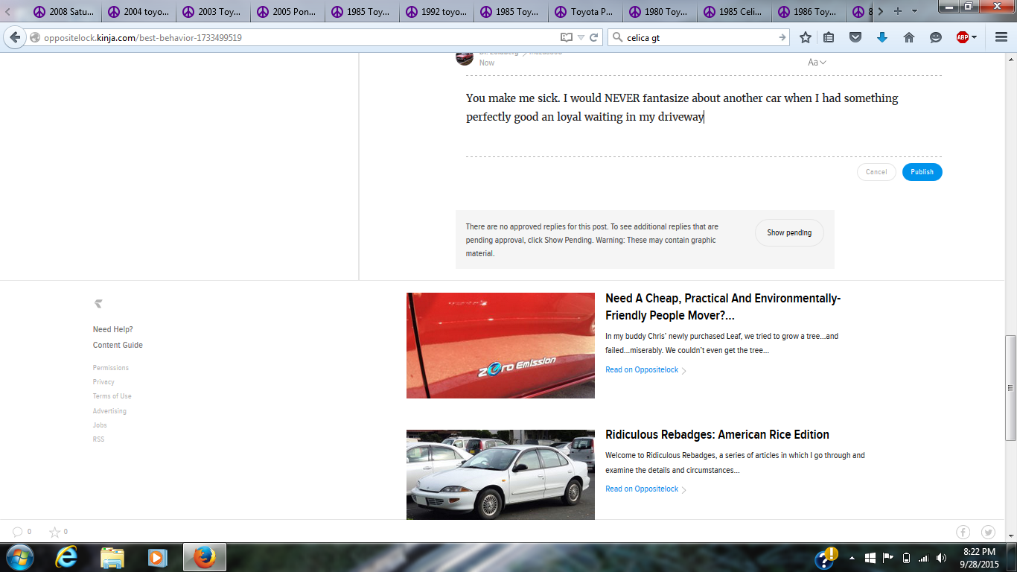
Task: Open the Advertising footer link
Action: [109, 411]
